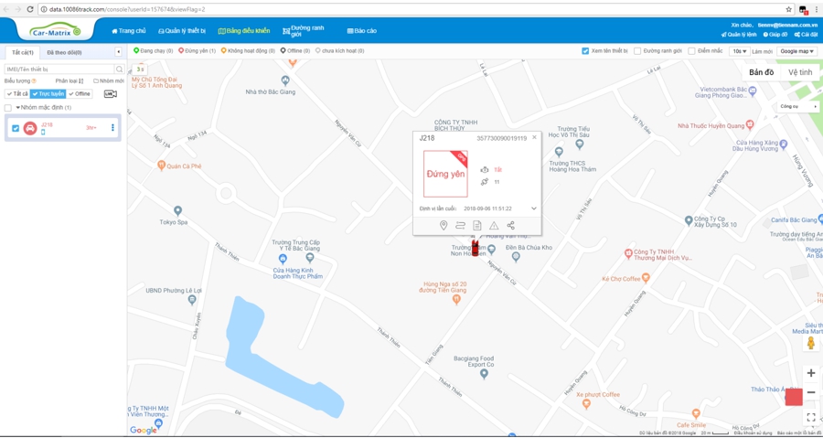
Task: Enable the 'Đường ranh giới' checkbox
Action: click(x=637, y=51)
